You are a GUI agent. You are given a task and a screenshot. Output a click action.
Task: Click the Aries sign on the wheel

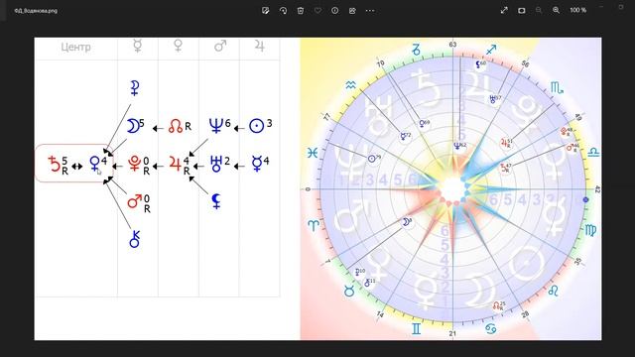point(314,225)
